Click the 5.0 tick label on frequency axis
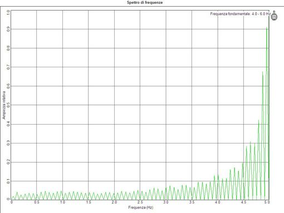The height and width of the screenshot is (213, 284). coord(267,202)
